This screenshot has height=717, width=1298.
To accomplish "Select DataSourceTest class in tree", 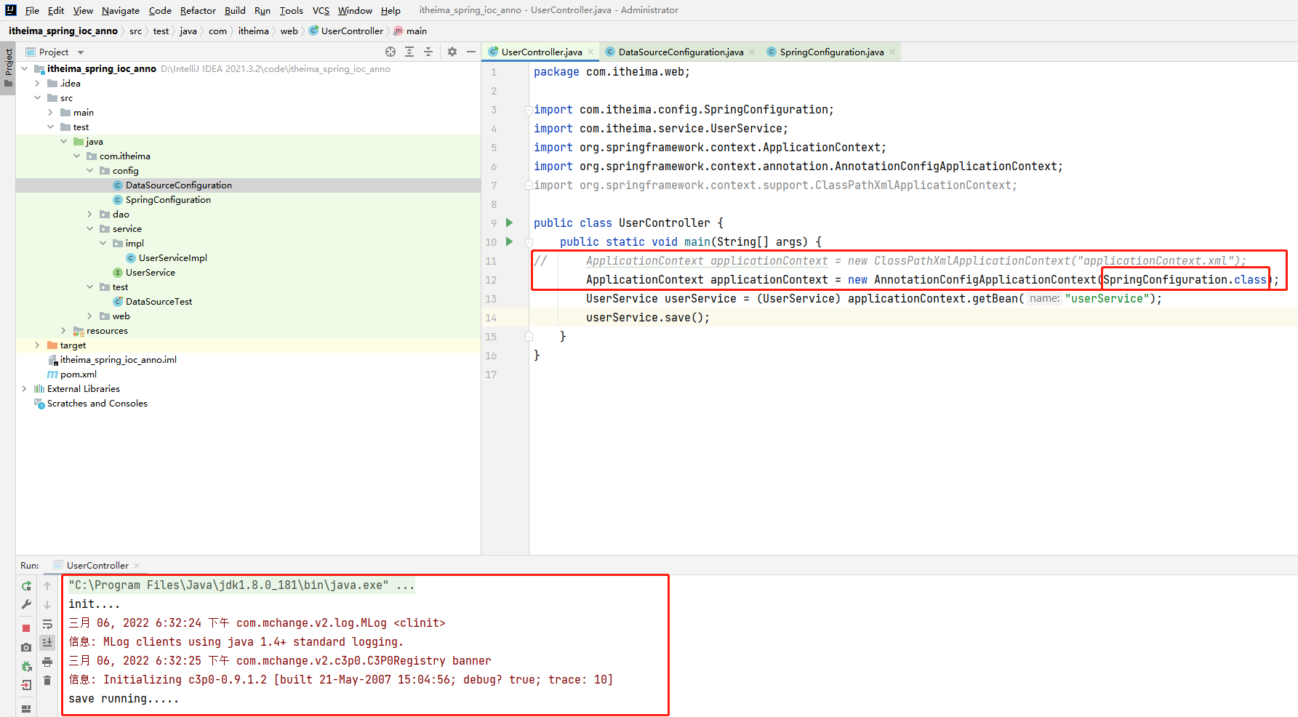I will click(x=159, y=301).
